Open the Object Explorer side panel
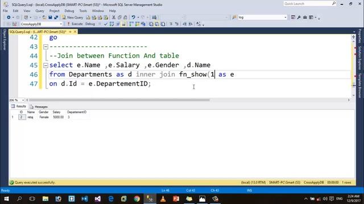Viewport: 364px width, 204px height. pyautogui.click(x=5, y=39)
